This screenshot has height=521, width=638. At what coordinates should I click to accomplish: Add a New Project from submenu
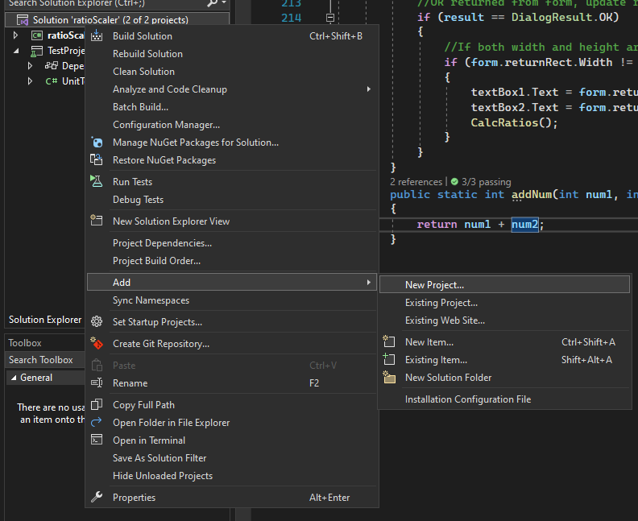pyautogui.click(x=504, y=285)
